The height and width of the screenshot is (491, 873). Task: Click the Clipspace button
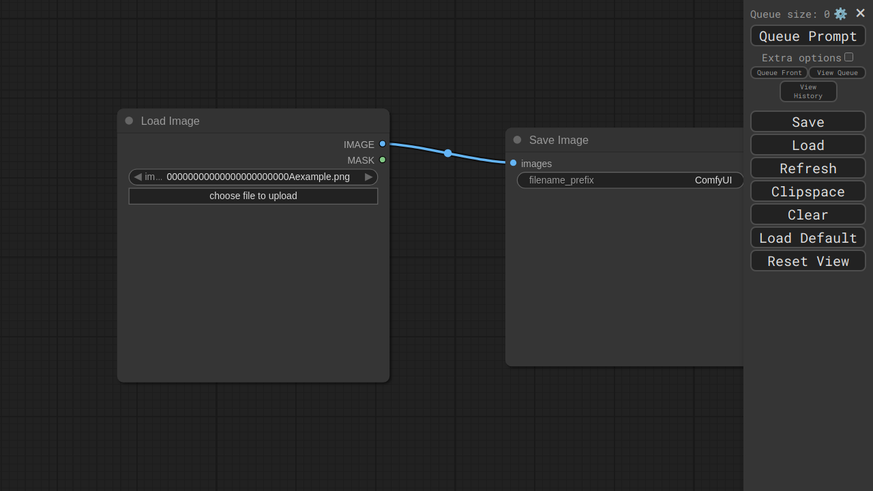[x=808, y=192]
